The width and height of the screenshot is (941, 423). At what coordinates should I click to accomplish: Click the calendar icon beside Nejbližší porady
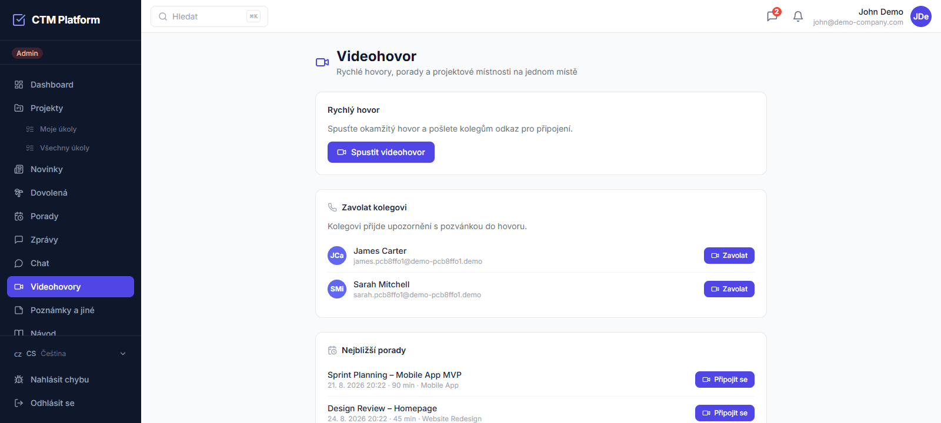[332, 350]
